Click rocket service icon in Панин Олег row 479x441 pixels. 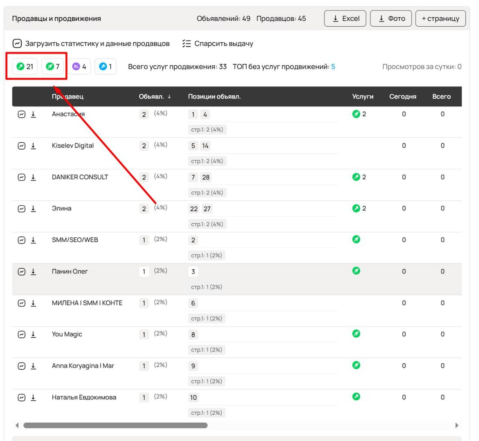click(356, 271)
